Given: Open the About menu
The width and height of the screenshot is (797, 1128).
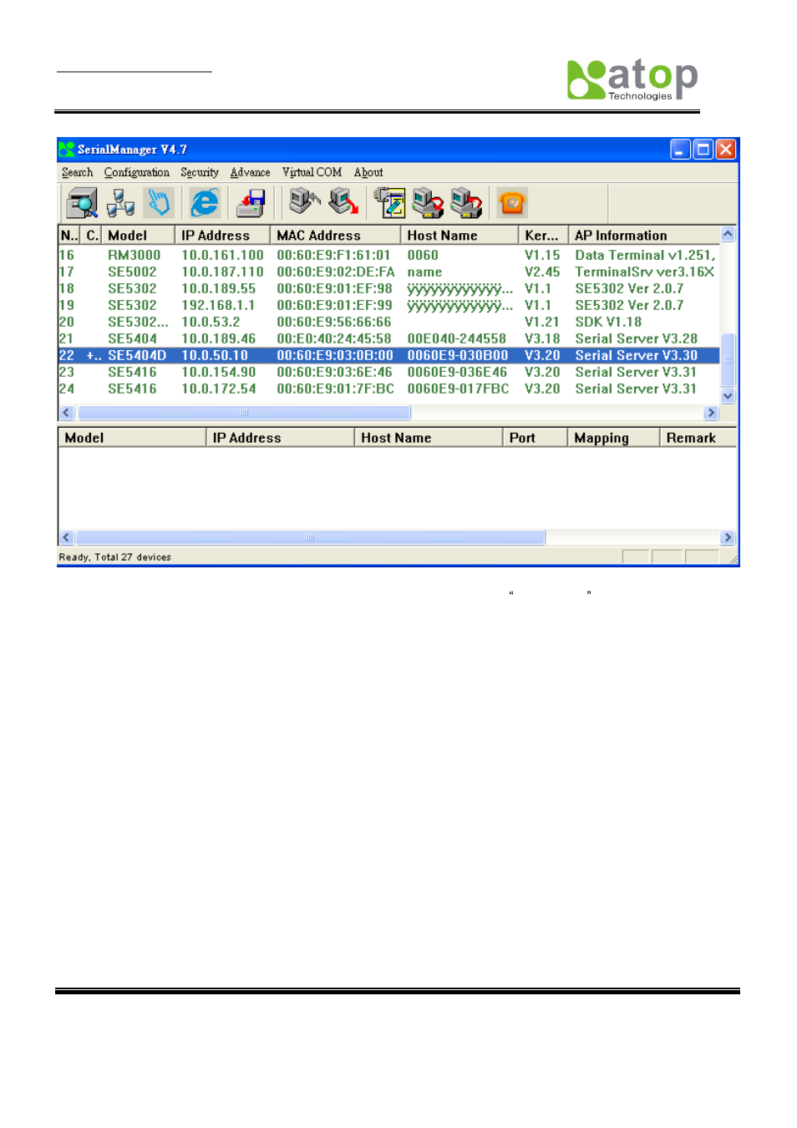Looking at the screenshot, I should point(368,172).
